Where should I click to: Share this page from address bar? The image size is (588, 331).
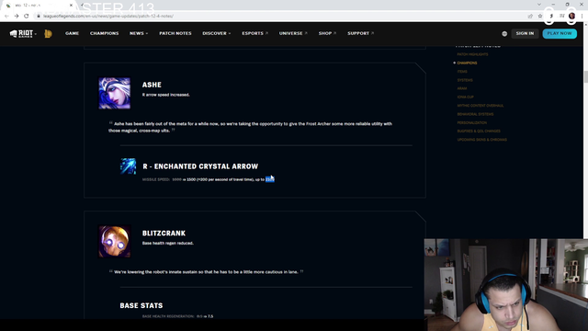[530, 17]
